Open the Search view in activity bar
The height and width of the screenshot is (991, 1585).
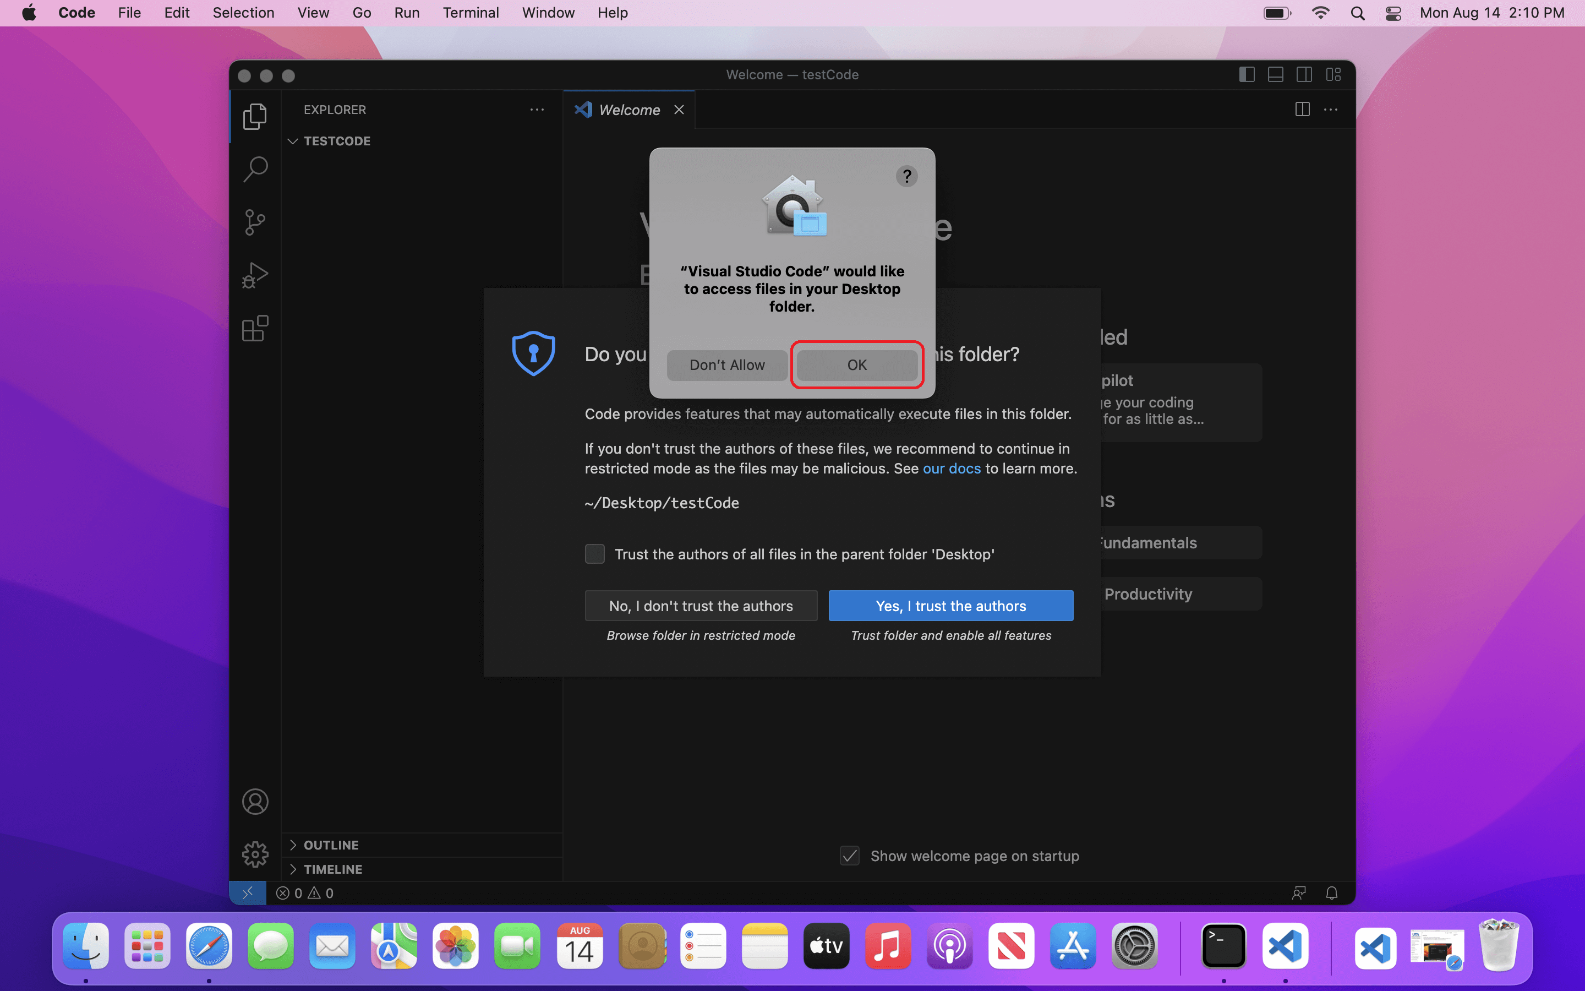tap(255, 169)
